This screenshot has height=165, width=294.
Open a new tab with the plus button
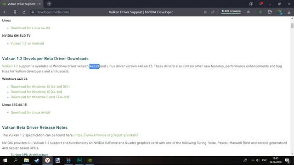(x=49, y=4)
